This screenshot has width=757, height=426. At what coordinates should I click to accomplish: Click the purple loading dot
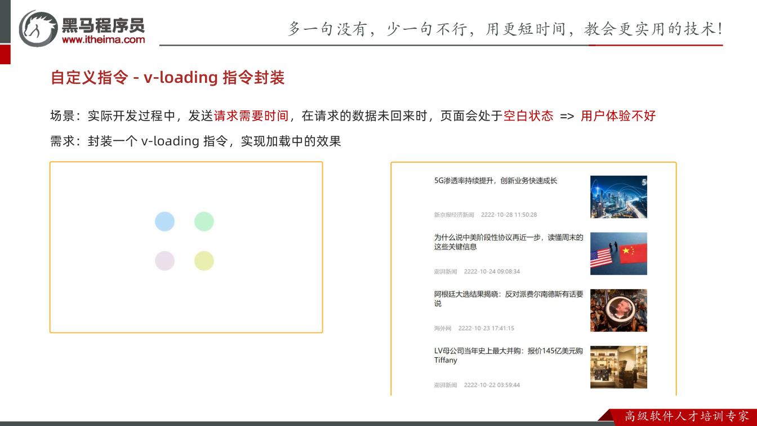point(164,261)
